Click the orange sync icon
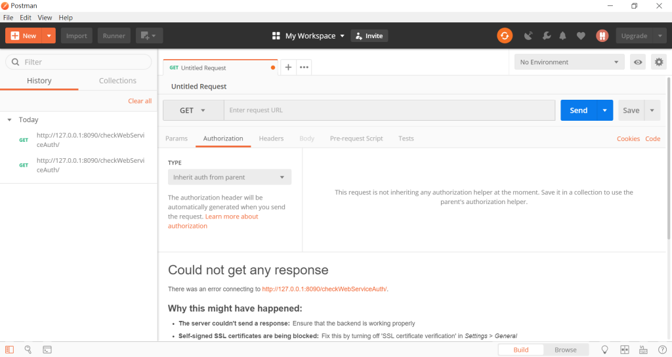 (x=505, y=35)
